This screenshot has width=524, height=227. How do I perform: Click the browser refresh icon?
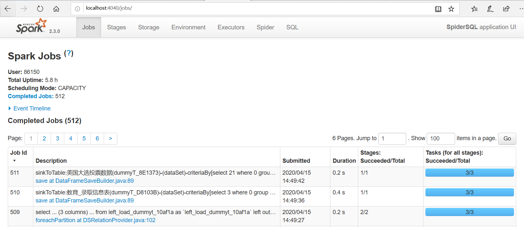point(40,9)
